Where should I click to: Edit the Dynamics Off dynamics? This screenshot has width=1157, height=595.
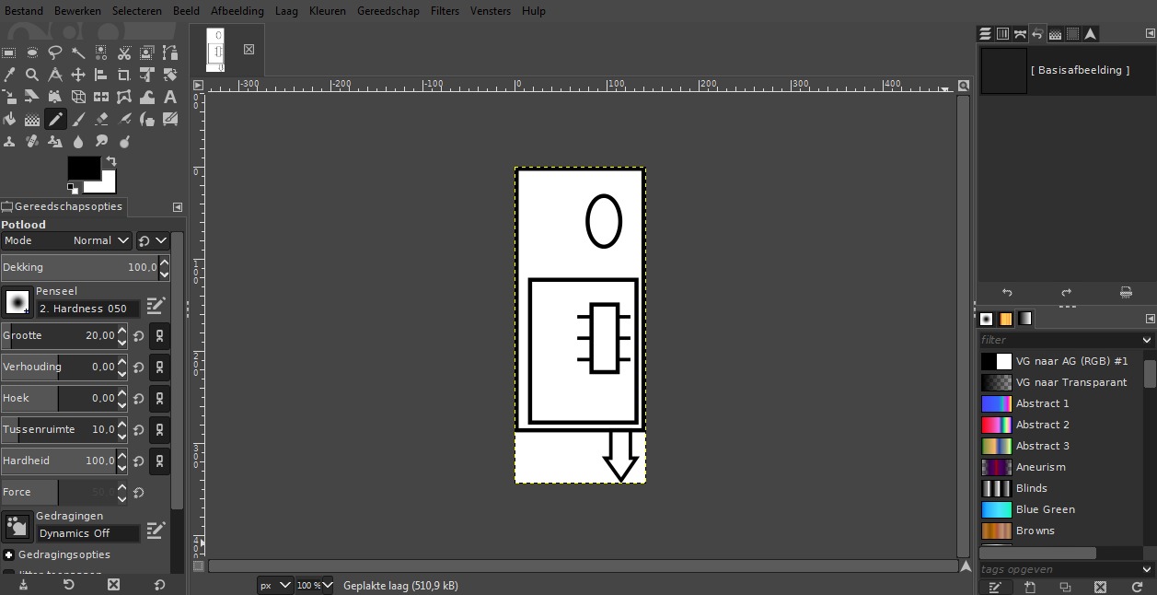156,530
